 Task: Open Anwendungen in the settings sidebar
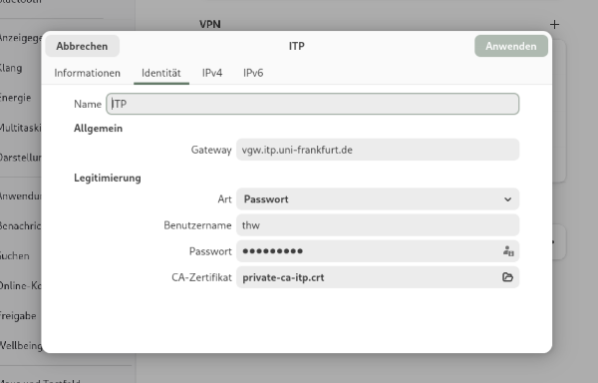point(20,196)
